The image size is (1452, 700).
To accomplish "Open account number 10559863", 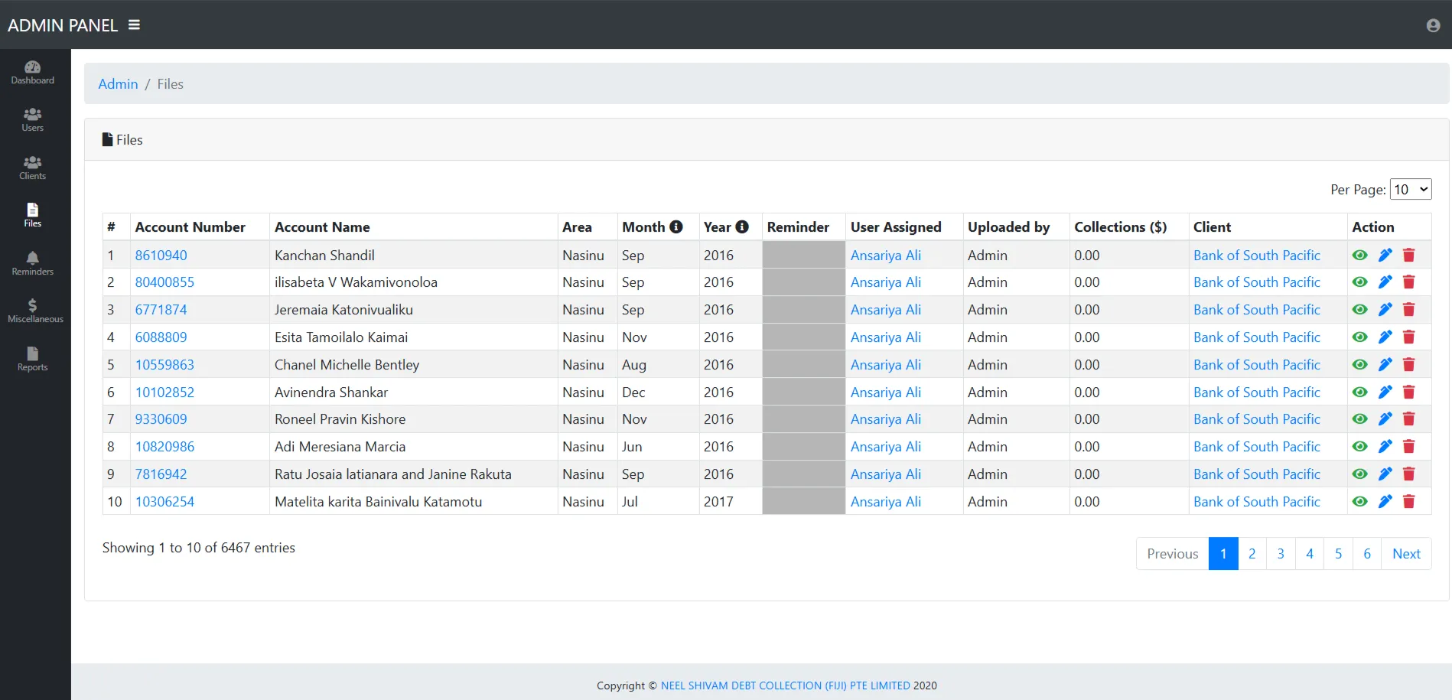I will tap(164, 365).
